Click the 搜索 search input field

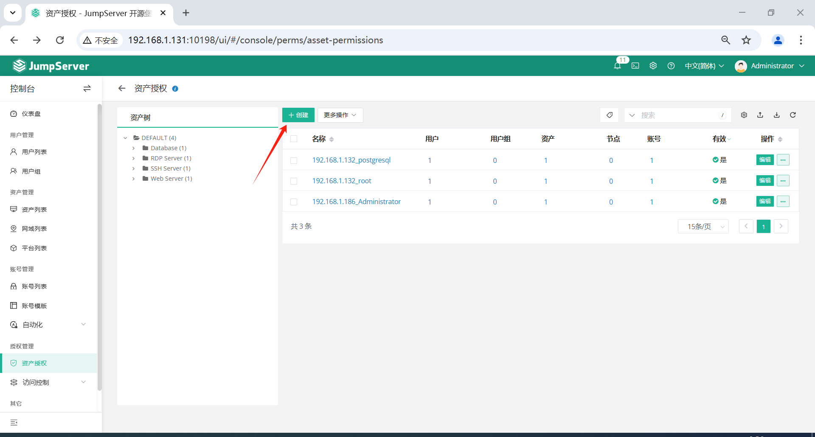coord(679,115)
